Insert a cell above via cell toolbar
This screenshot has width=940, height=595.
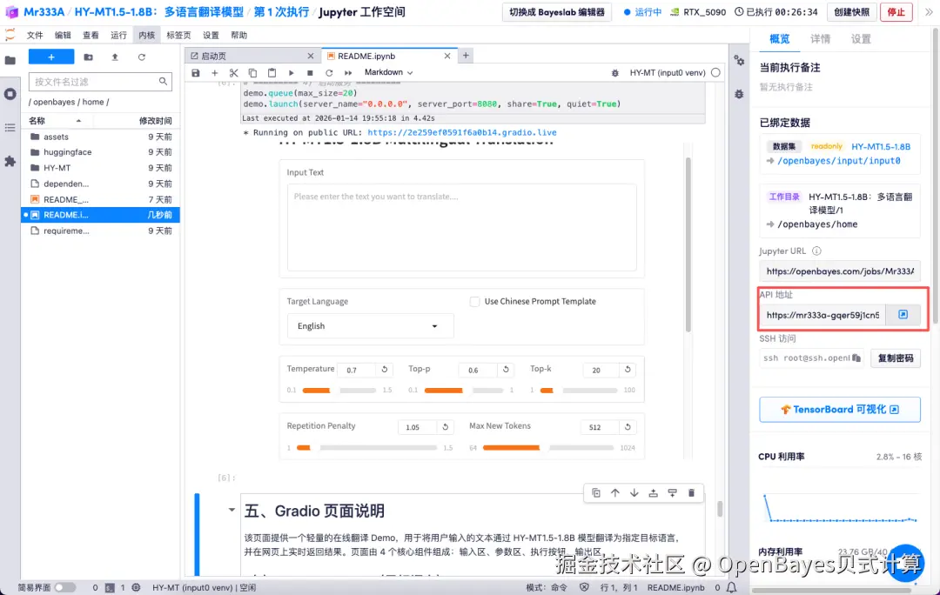pyautogui.click(x=654, y=492)
